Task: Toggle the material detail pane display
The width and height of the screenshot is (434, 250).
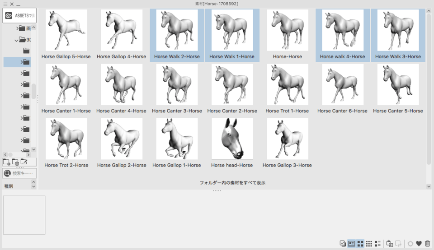Action: coord(351,244)
